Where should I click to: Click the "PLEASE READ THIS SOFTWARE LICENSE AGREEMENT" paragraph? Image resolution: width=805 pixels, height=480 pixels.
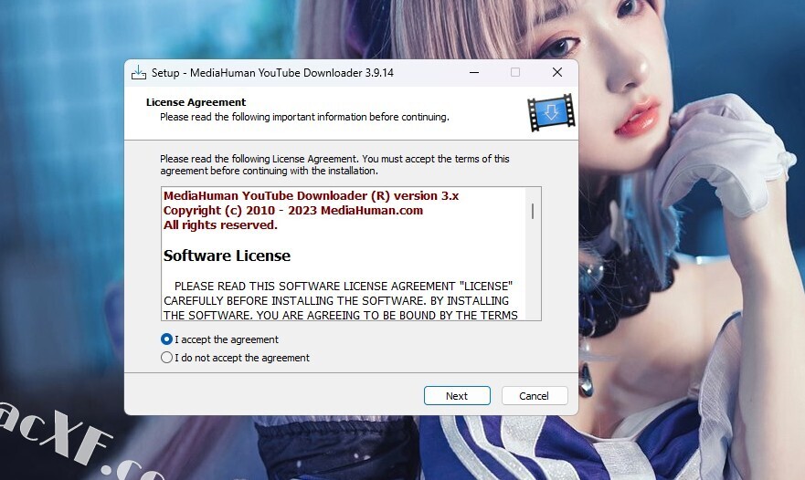tap(341, 300)
